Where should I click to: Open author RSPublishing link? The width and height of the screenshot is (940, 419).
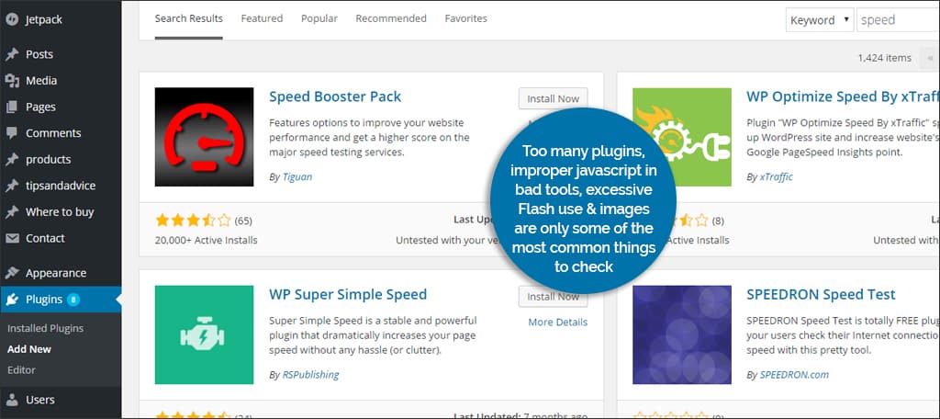(x=310, y=375)
